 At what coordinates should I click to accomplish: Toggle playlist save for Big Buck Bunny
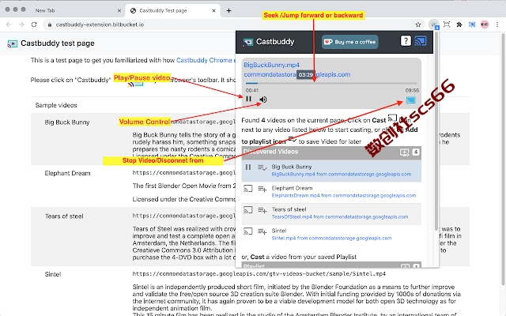tap(262, 167)
